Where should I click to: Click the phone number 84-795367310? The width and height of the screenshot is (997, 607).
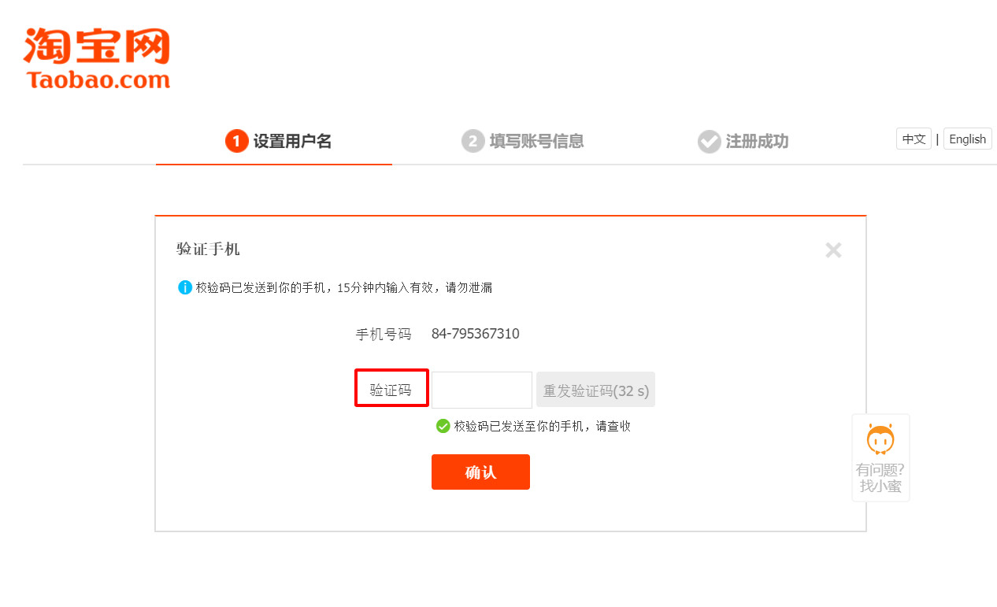click(476, 334)
